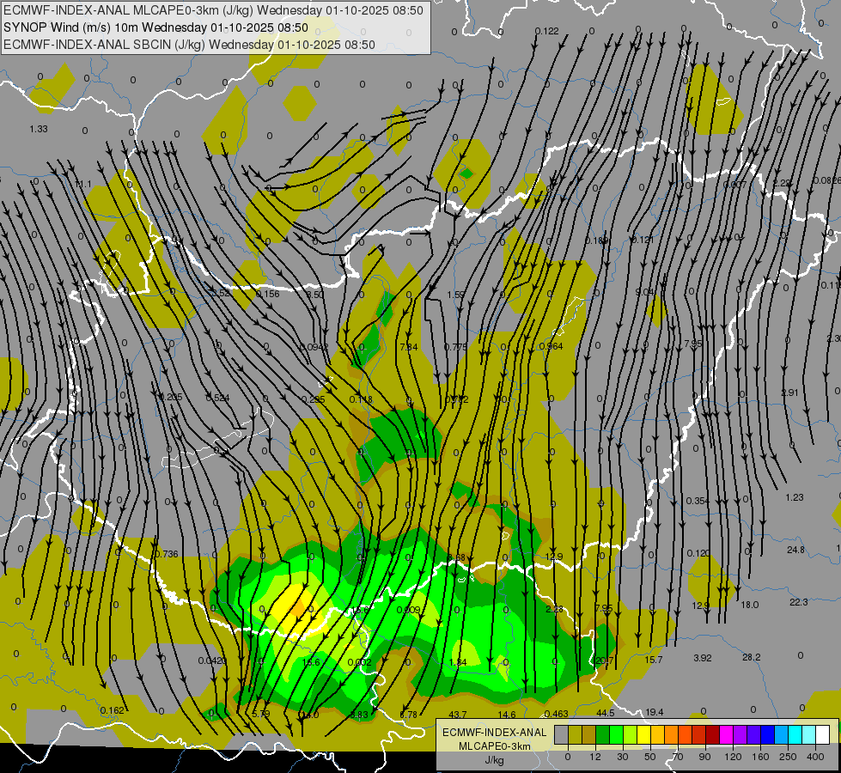Viewport: 841px width, 773px height.
Task: Select the amber legend swatch
Action: (x=657, y=734)
